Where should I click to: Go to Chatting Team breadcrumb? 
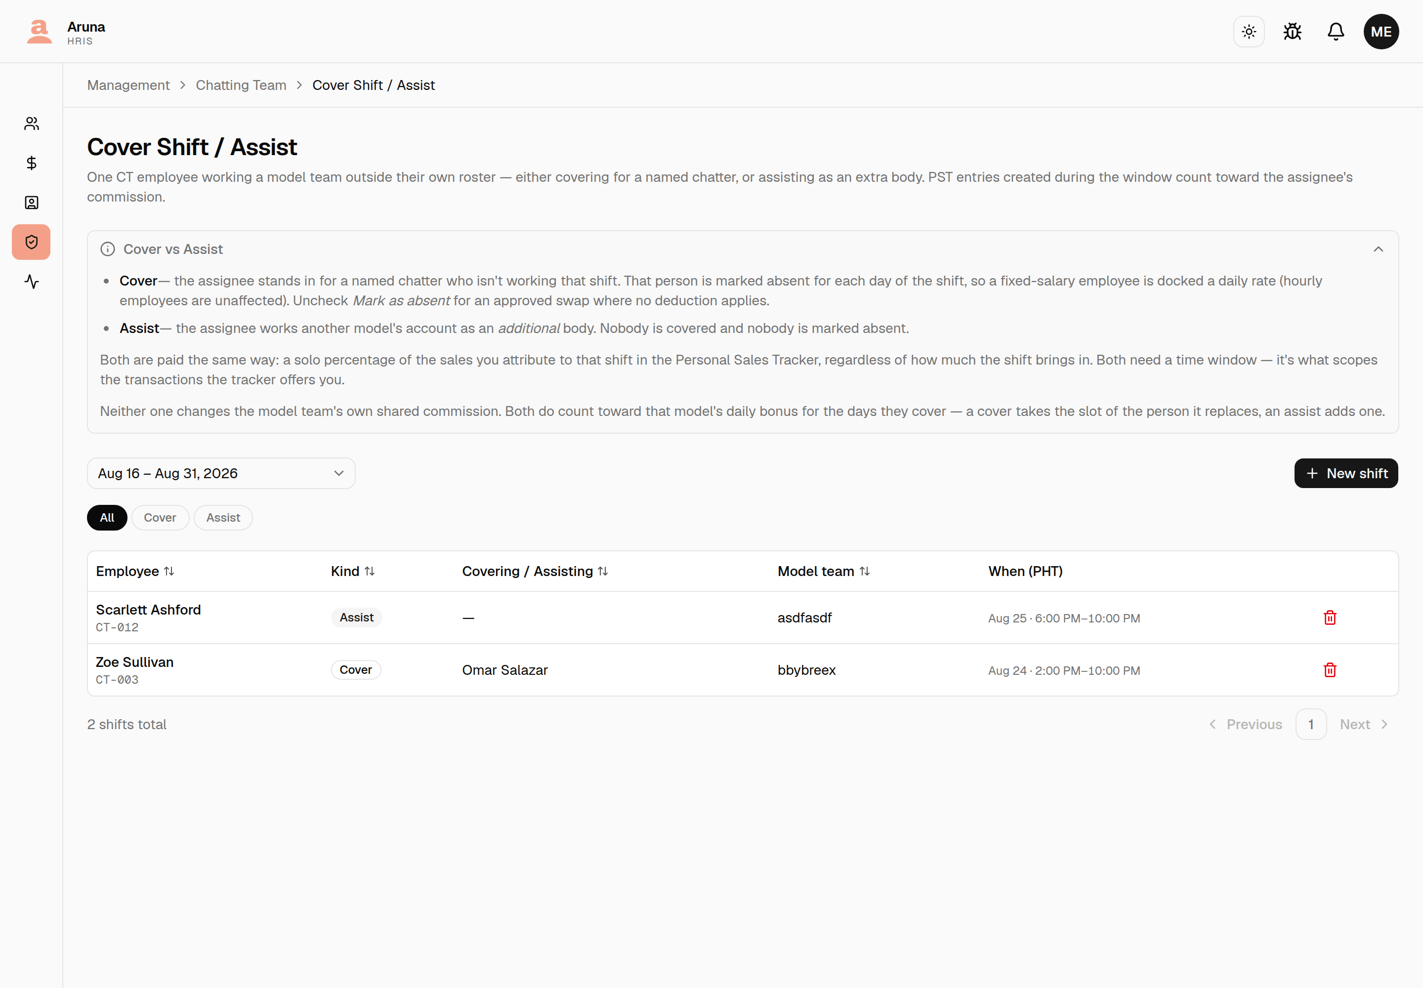click(x=241, y=85)
